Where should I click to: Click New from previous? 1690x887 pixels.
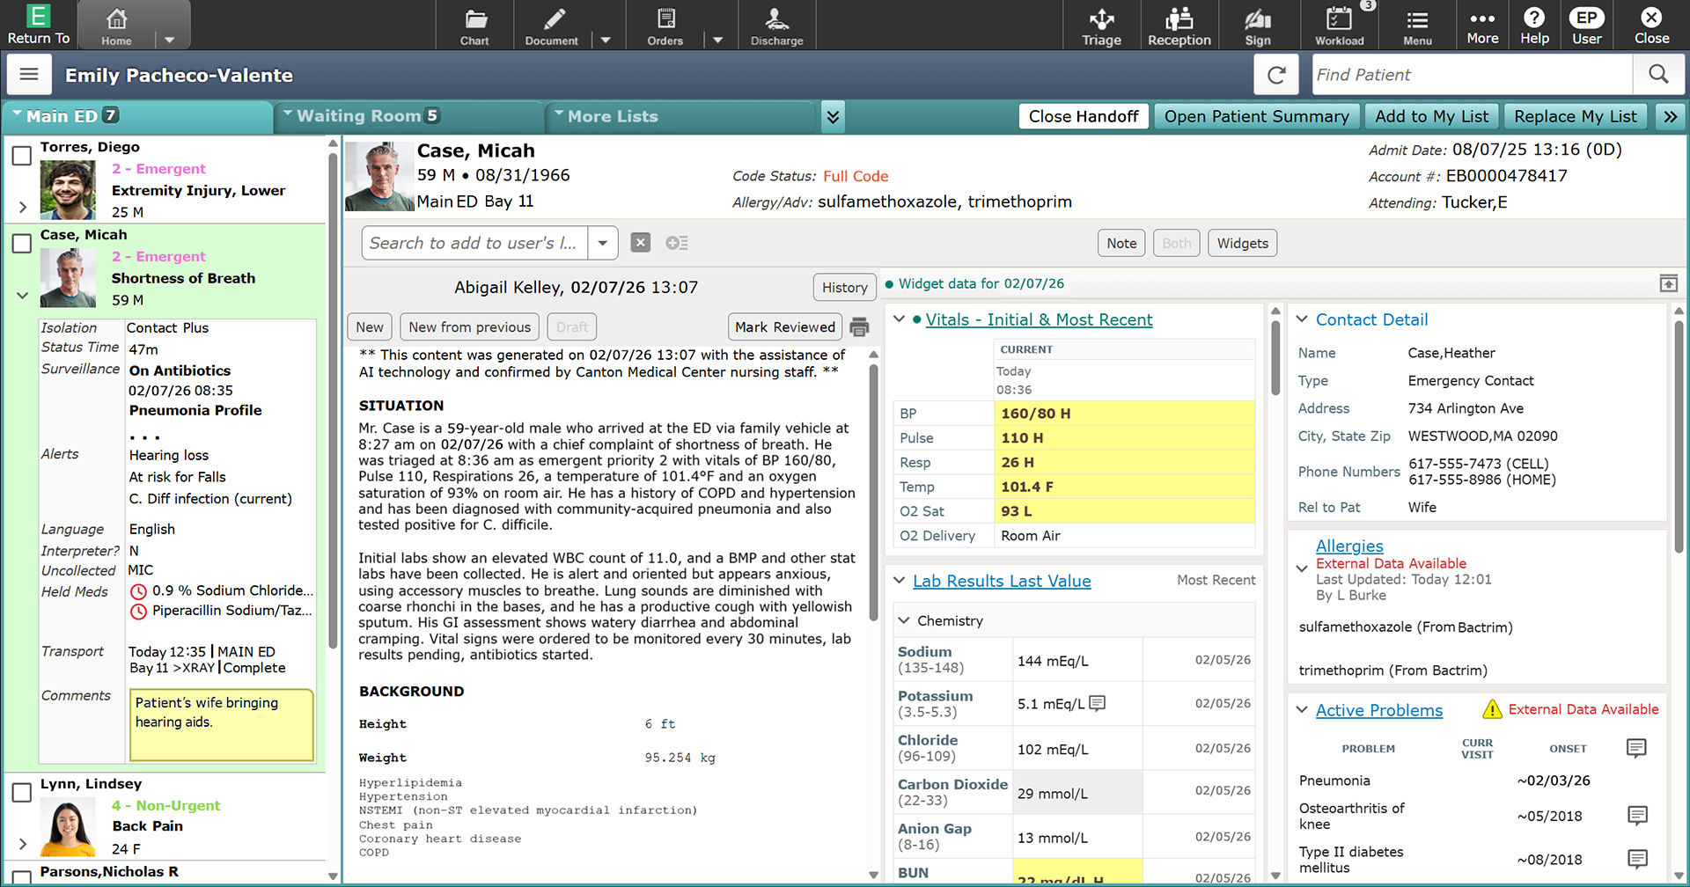(x=470, y=326)
